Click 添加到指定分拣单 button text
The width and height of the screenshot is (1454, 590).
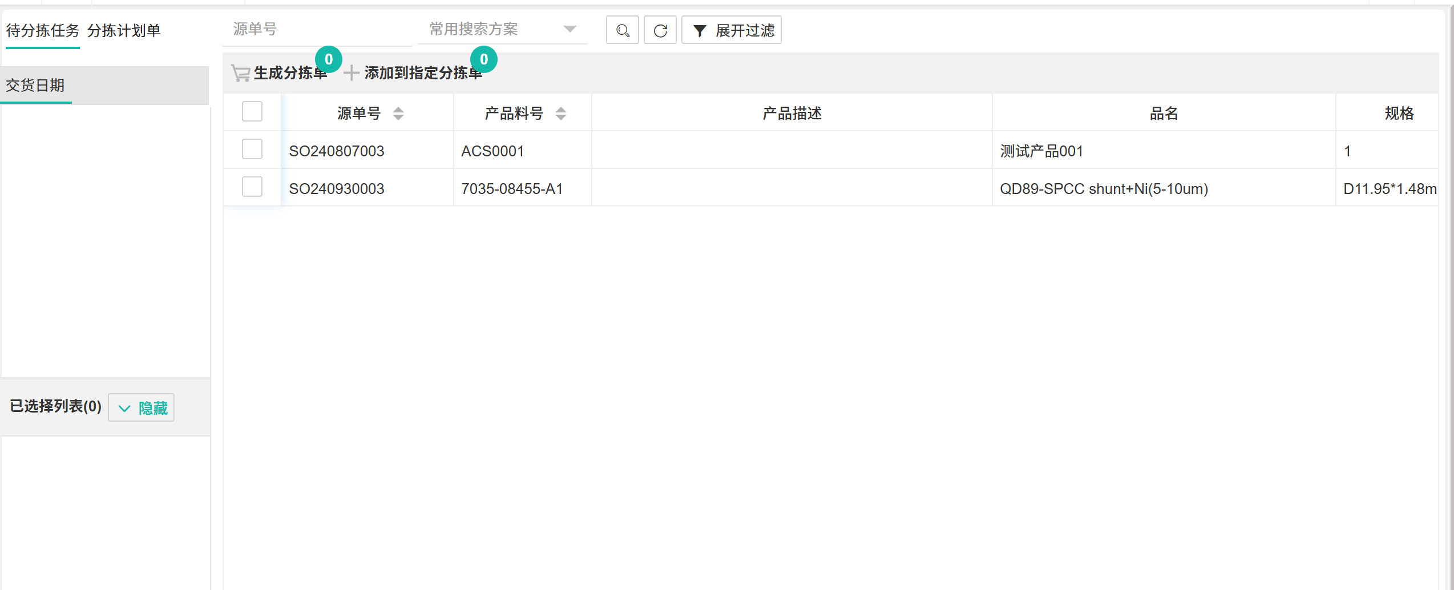tap(423, 73)
